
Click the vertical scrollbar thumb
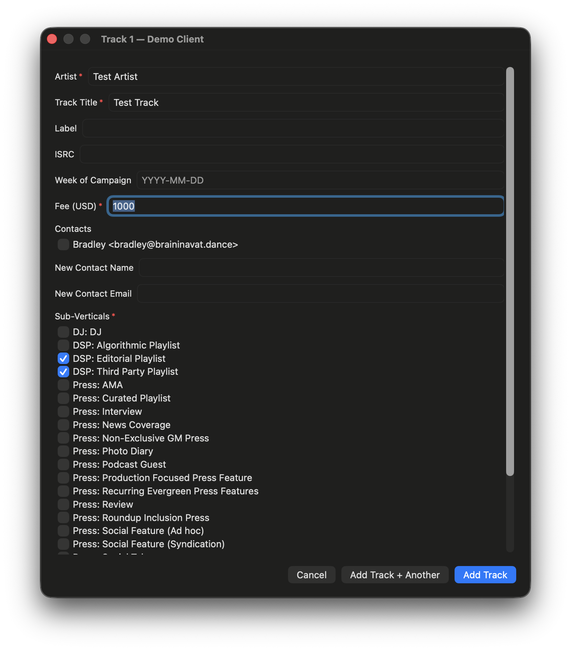[510, 271]
